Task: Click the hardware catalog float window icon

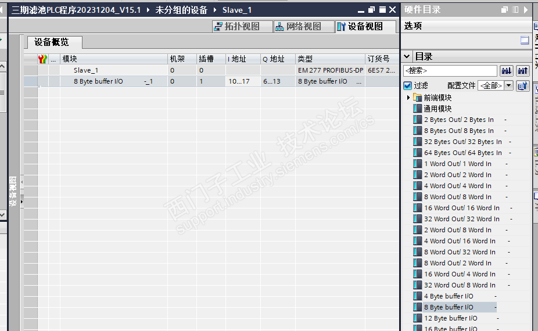Action: (x=504, y=10)
